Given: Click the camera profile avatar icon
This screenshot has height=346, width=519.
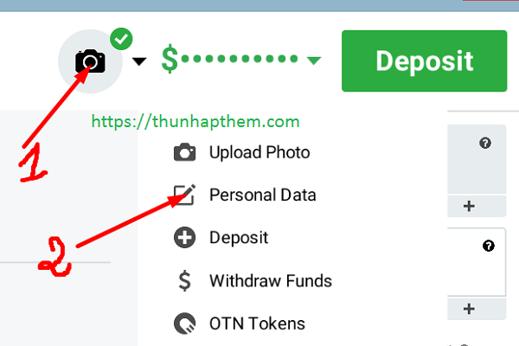Looking at the screenshot, I should coord(90,61).
